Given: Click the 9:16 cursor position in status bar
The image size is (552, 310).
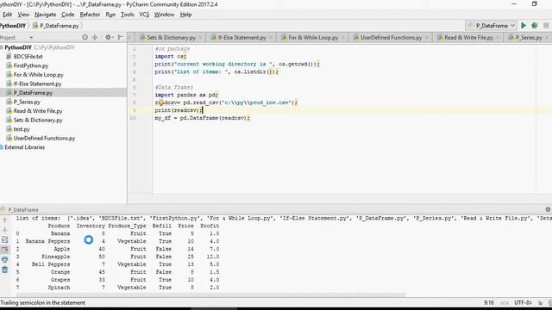Looking at the screenshot, I should tap(489, 302).
